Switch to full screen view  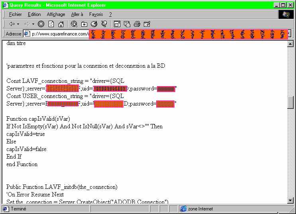(117, 24)
